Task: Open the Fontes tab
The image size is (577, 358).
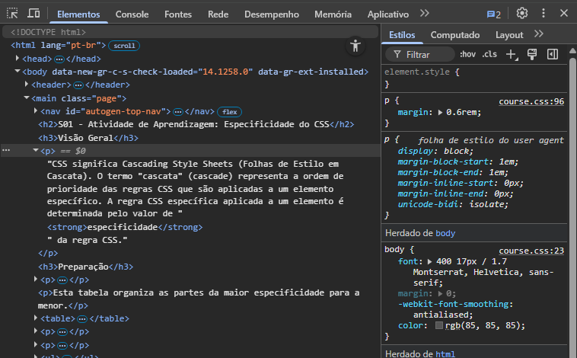Action: (x=178, y=14)
